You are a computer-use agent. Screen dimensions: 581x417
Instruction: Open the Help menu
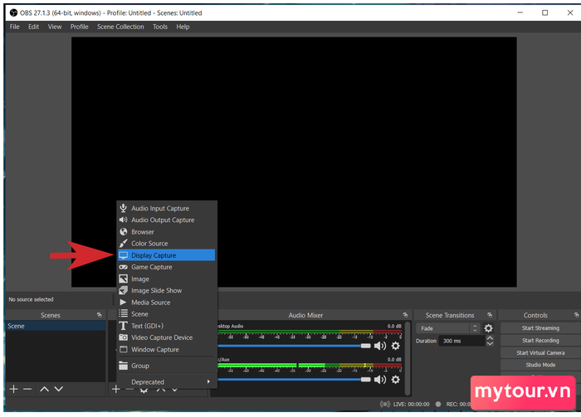pyautogui.click(x=183, y=27)
